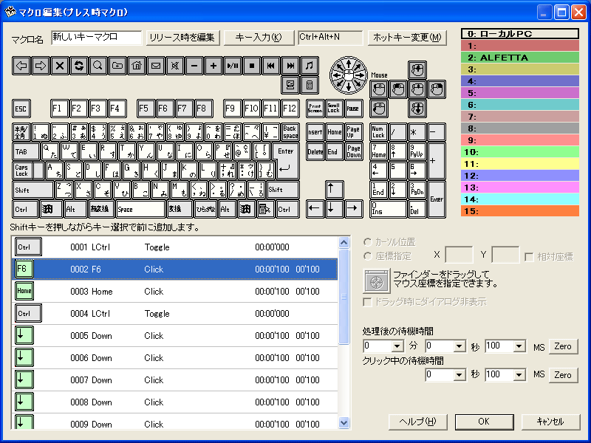Click the browser Home house key icon
This screenshot has height=443, width=591.
coord(137,66)
